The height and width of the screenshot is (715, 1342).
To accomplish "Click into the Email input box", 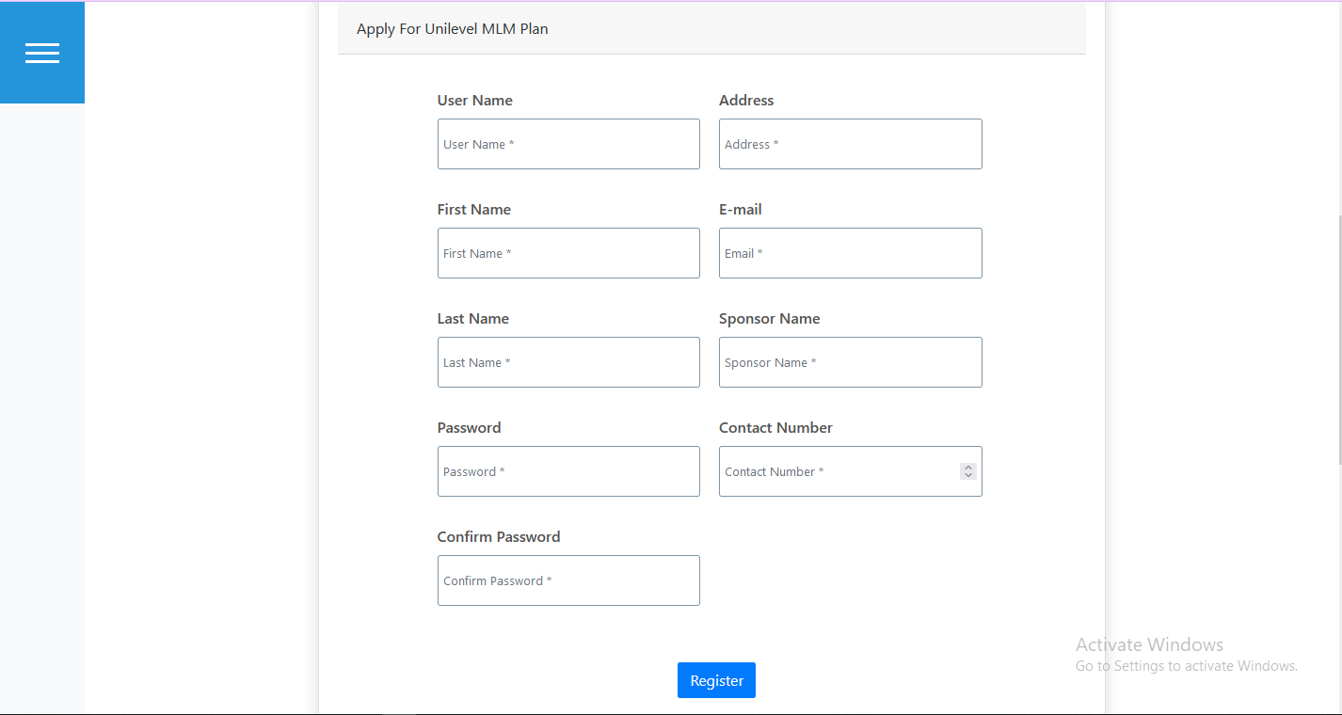I will 850,253.
